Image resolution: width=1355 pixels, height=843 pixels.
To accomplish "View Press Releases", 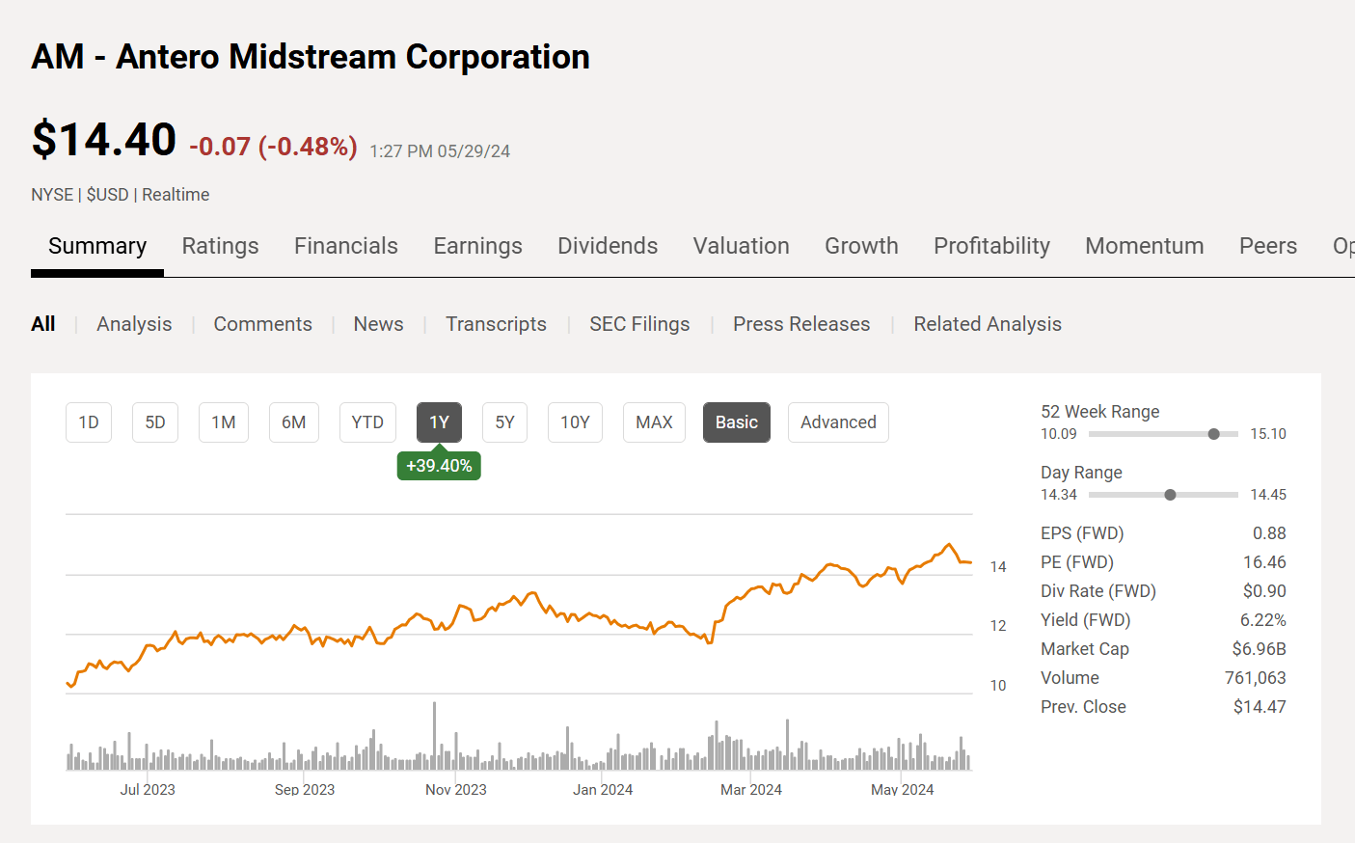I will (x=801, y=324).
